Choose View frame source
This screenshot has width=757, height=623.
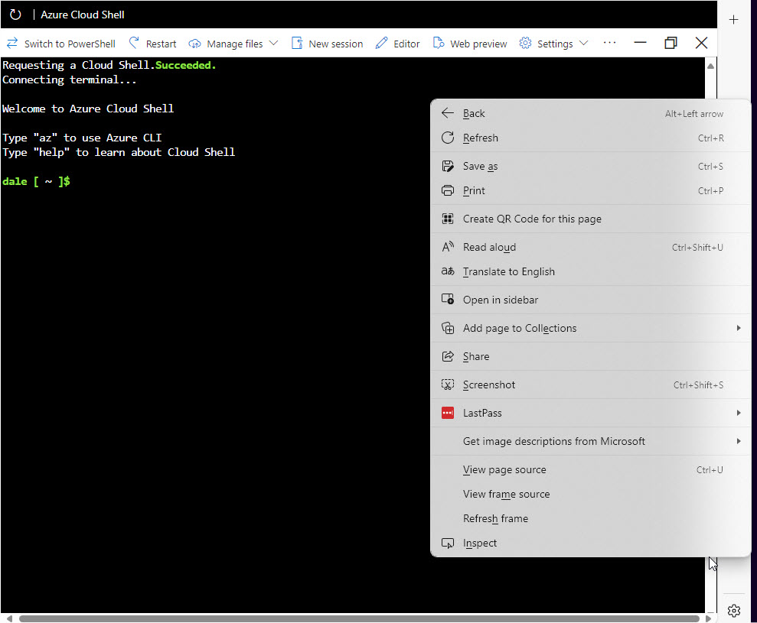[x=590, y=495]
